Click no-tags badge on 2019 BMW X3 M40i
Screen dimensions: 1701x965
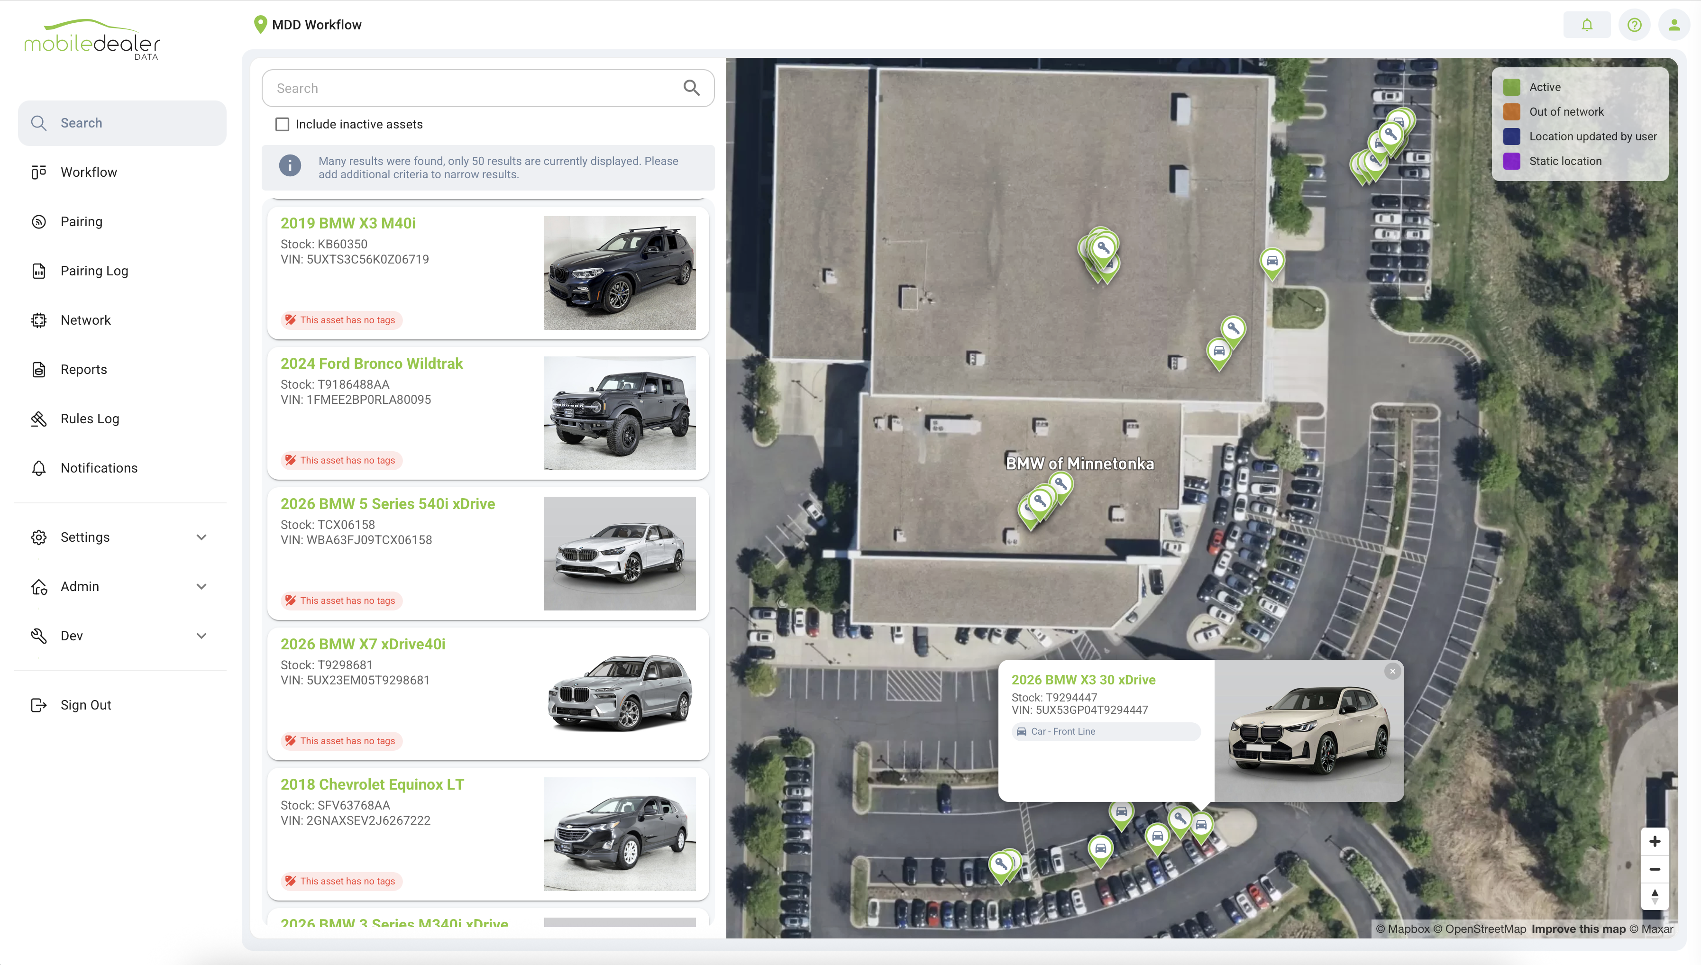click(341, 319)
